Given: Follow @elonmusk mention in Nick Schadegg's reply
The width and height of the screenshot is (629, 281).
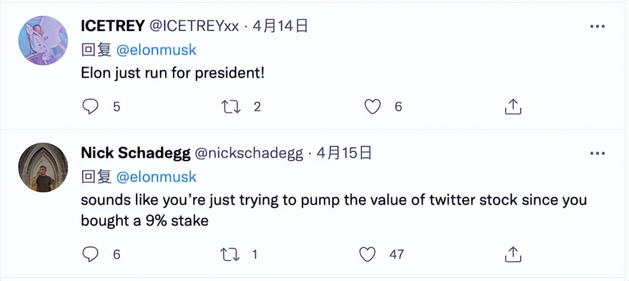Looking at the screenshot, I should coord(156,177).
